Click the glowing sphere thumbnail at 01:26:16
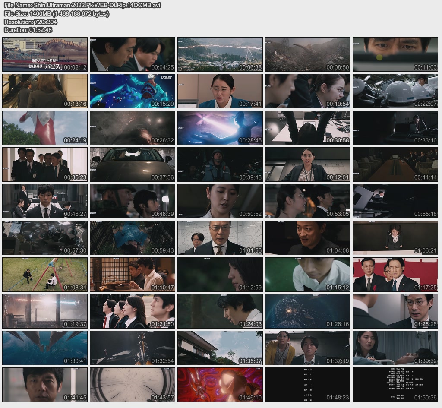442x408 pixels. click(307, 311)
